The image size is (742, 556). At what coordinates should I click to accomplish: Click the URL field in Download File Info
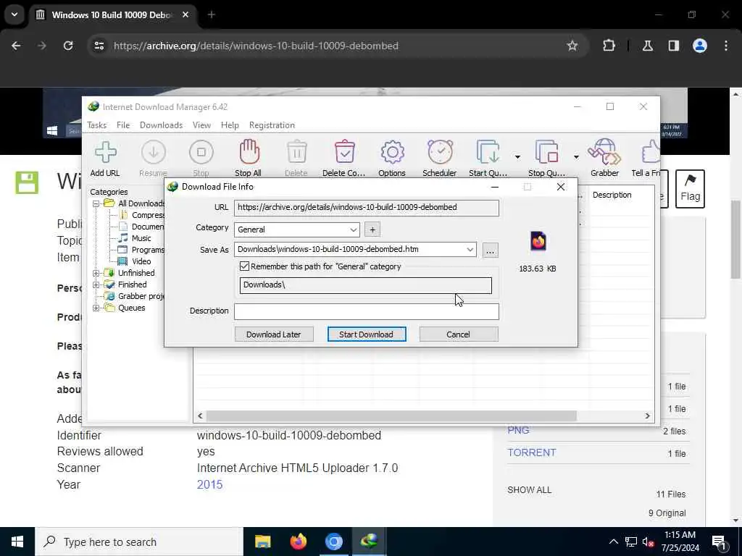(x=367, y=208)
